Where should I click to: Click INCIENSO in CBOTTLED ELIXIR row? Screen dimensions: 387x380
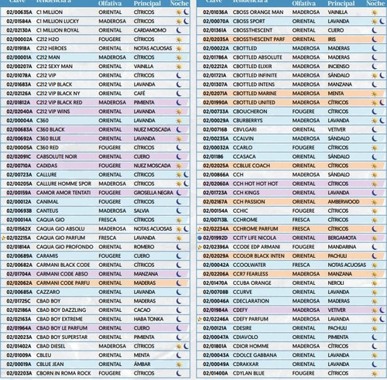pyautogui.click(x=338, y=67)
